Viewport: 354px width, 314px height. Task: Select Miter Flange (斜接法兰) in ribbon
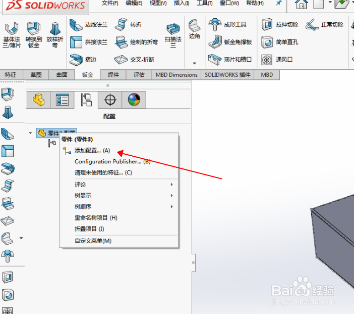(x=89, y=42)
